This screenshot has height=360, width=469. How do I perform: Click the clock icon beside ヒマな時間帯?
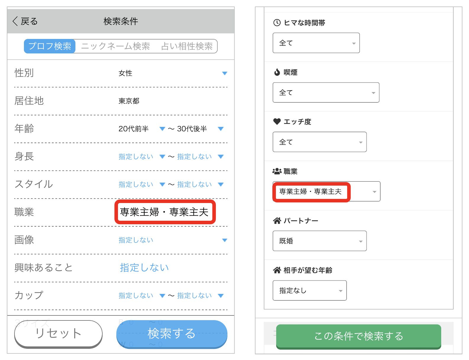coord(277,23)
